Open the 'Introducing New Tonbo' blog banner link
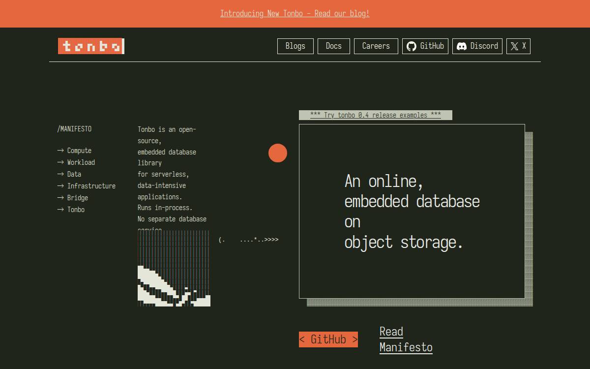Viewport: 590px width, 369px height. [x=295, y=14]
